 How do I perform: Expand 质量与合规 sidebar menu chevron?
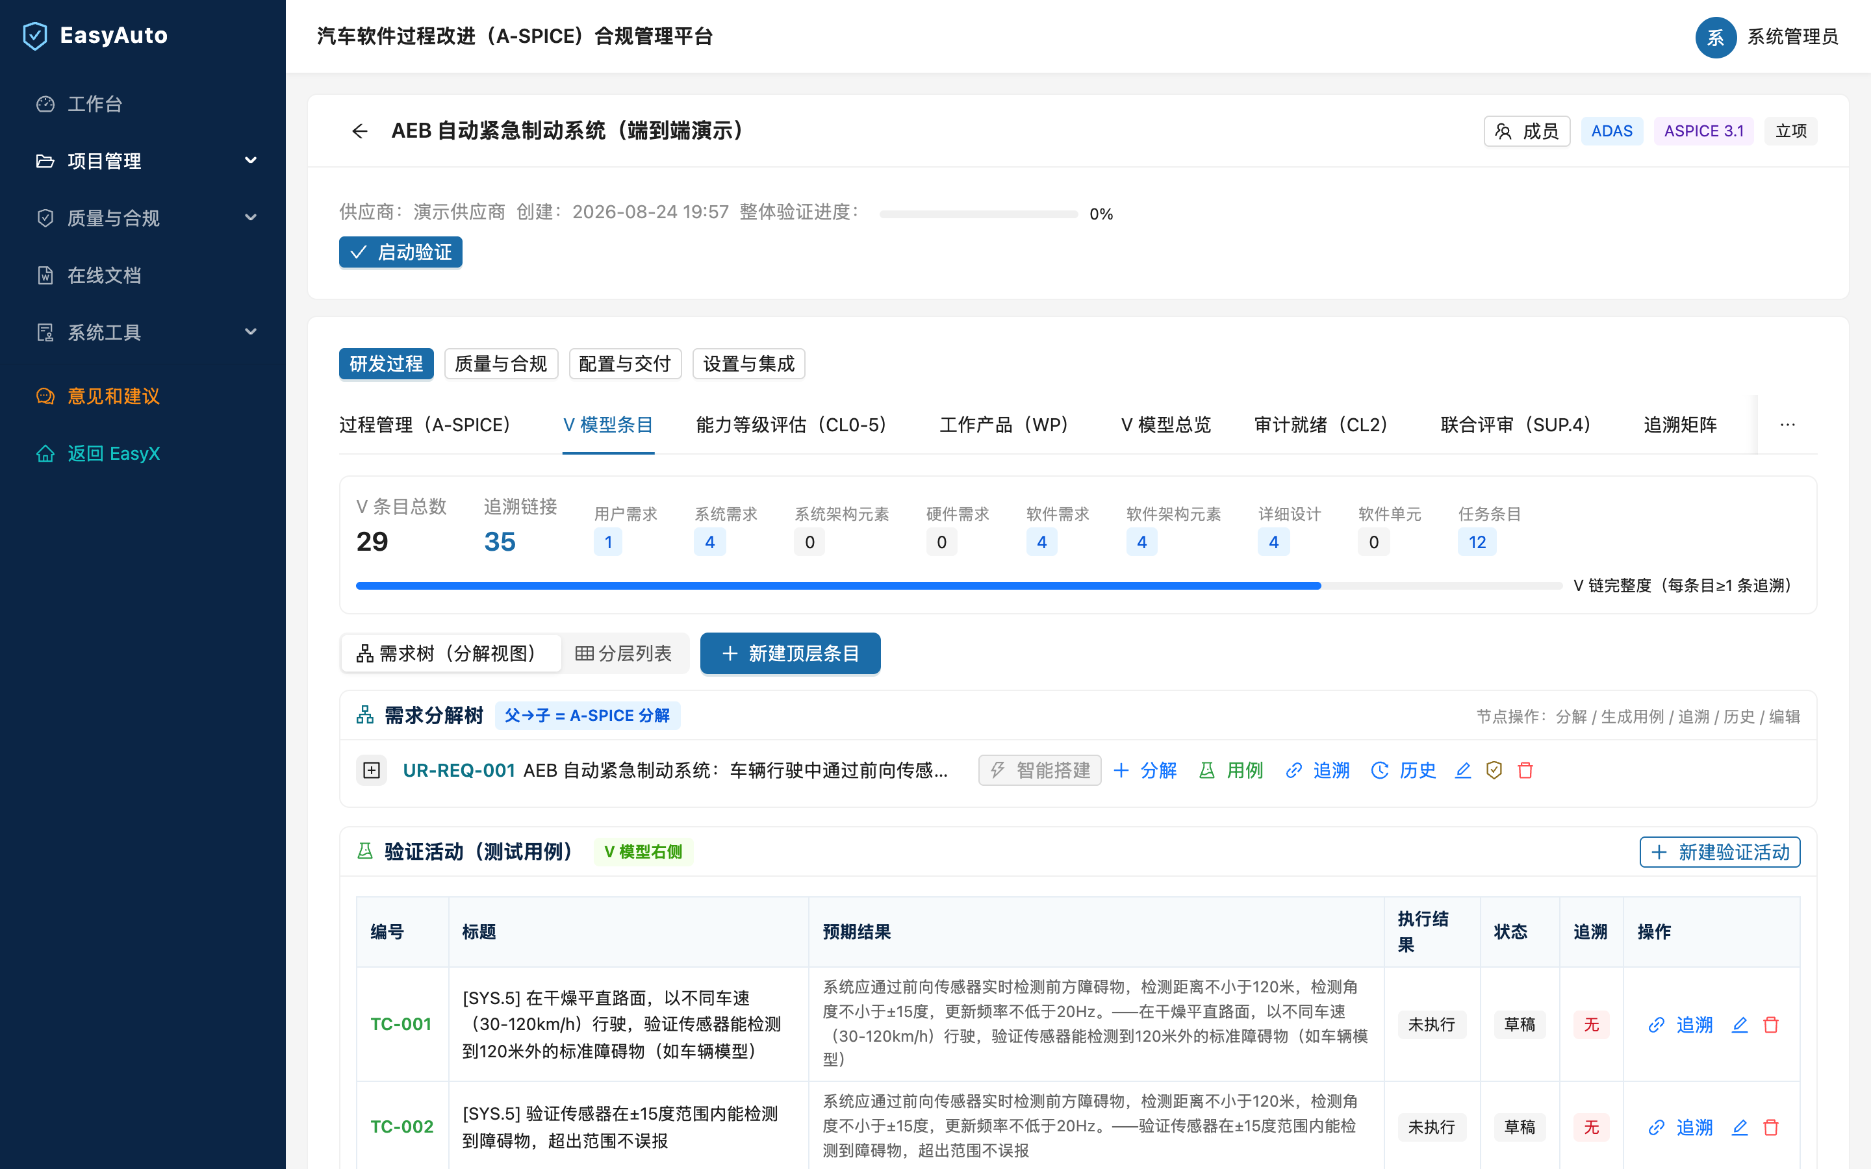click(251, 218)
